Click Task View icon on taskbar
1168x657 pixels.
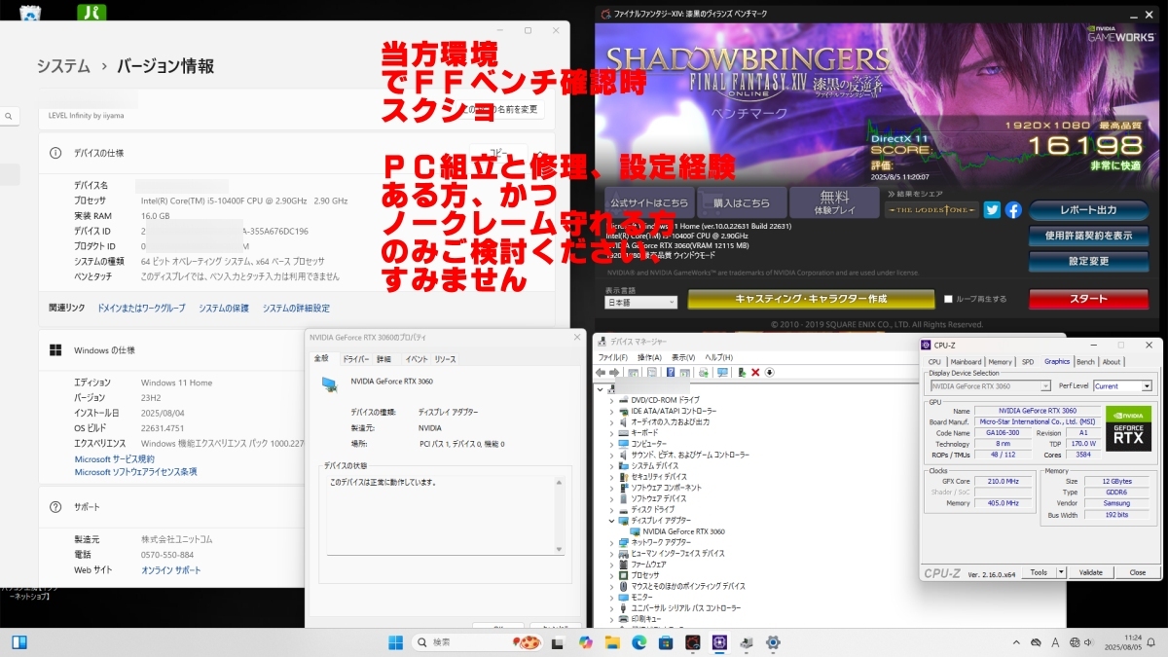click(x=559, y=642)
